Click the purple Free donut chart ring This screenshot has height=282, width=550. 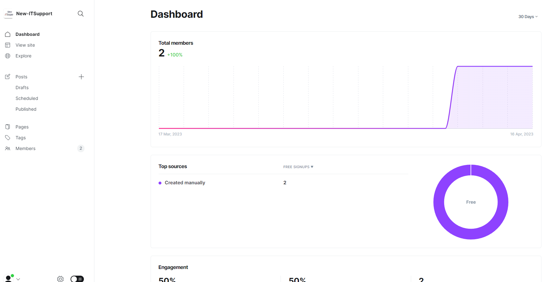pyautogui.click(x=439, y=202)
